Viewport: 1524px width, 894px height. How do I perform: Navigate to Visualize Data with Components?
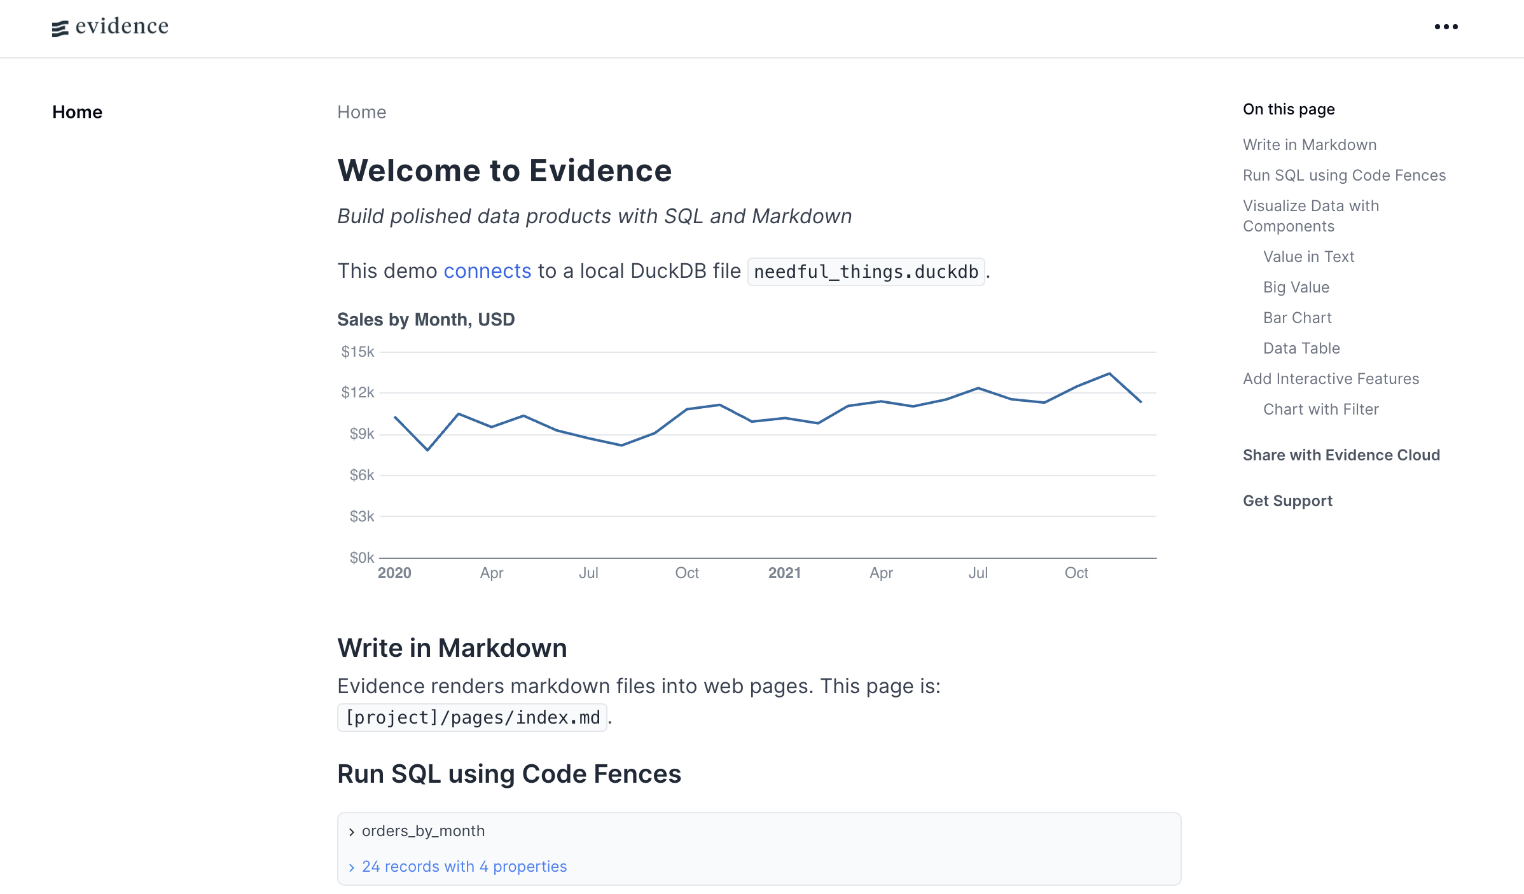(1311, 216)
